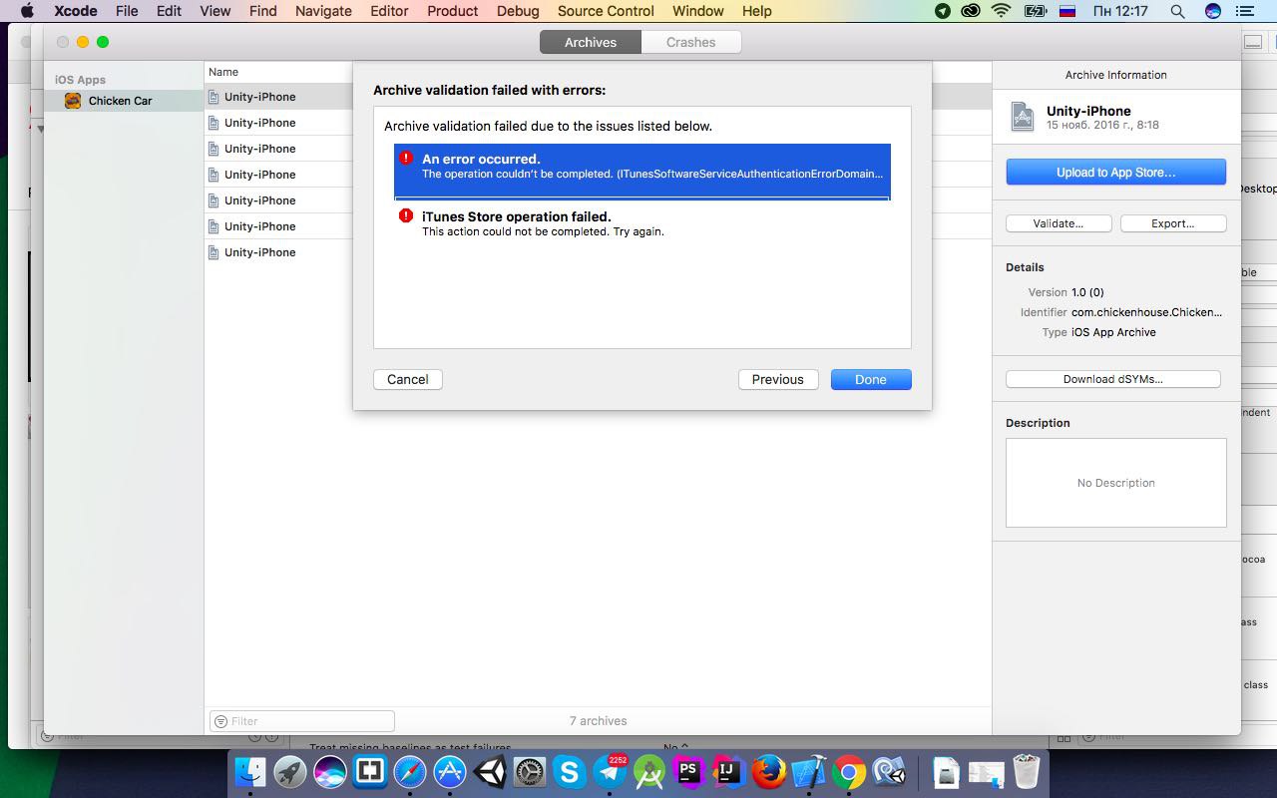The width and height of the screenshot is (1277, 798).
Task: Open IntelliJ IDEA from the dock
Action: click(727, 772)
